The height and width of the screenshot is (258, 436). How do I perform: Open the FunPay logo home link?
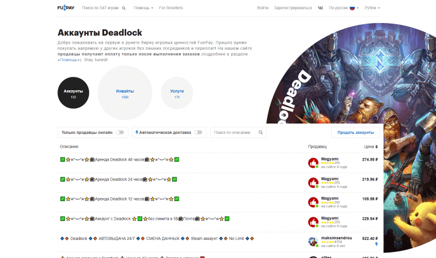66,8
